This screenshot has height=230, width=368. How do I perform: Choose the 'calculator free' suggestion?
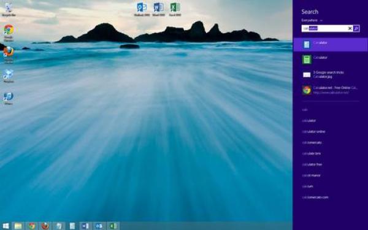pos(312,164)
